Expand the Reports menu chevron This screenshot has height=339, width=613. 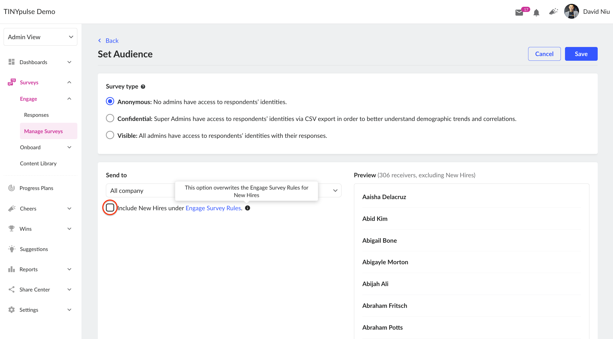(x=69, y=269)
